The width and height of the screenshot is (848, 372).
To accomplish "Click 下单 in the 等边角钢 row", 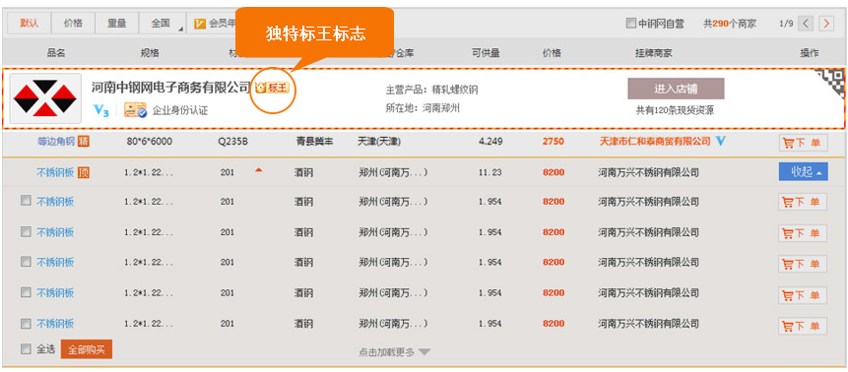I will 803,143.
